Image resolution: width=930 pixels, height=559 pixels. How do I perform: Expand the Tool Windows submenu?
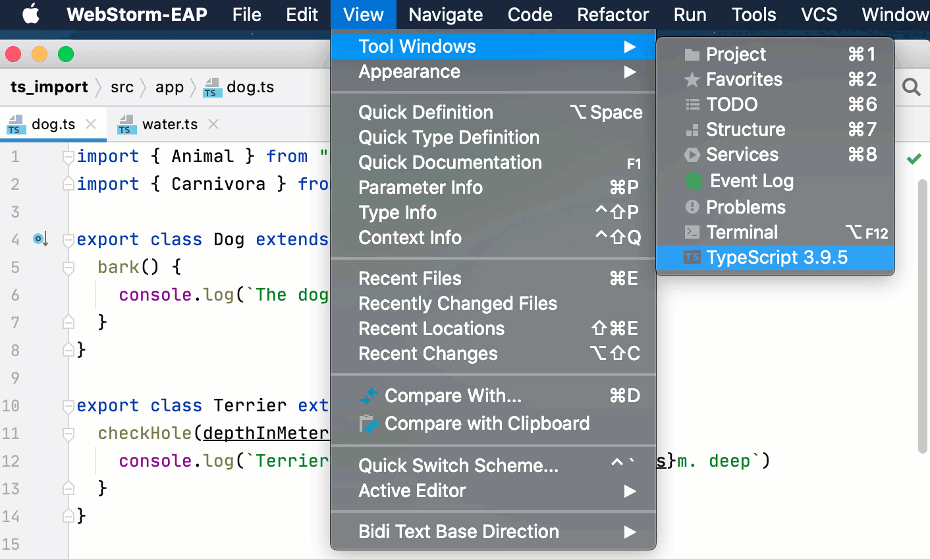click(x=493, y=46)
